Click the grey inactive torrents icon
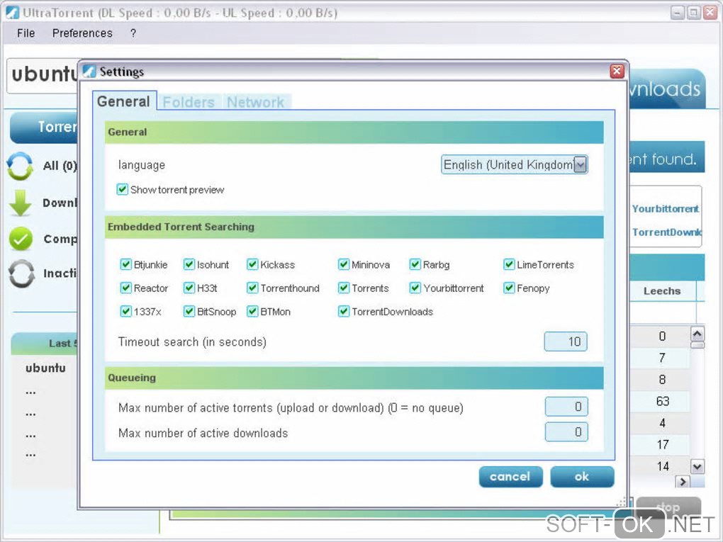Screen dimensions: 723x542 pos(21,273)
